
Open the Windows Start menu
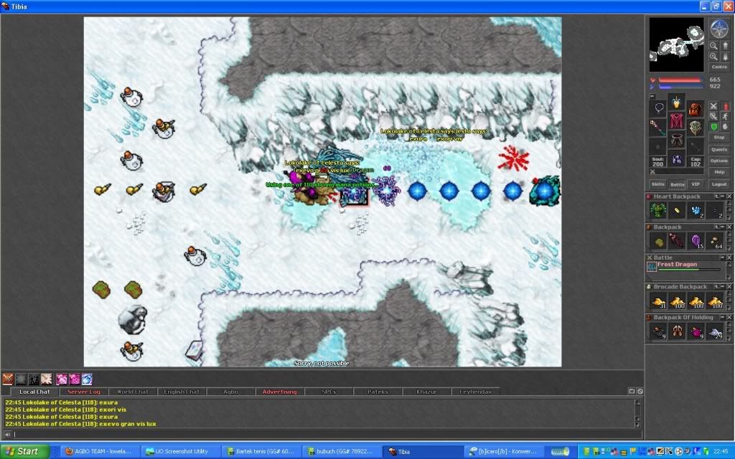point(25,452)
